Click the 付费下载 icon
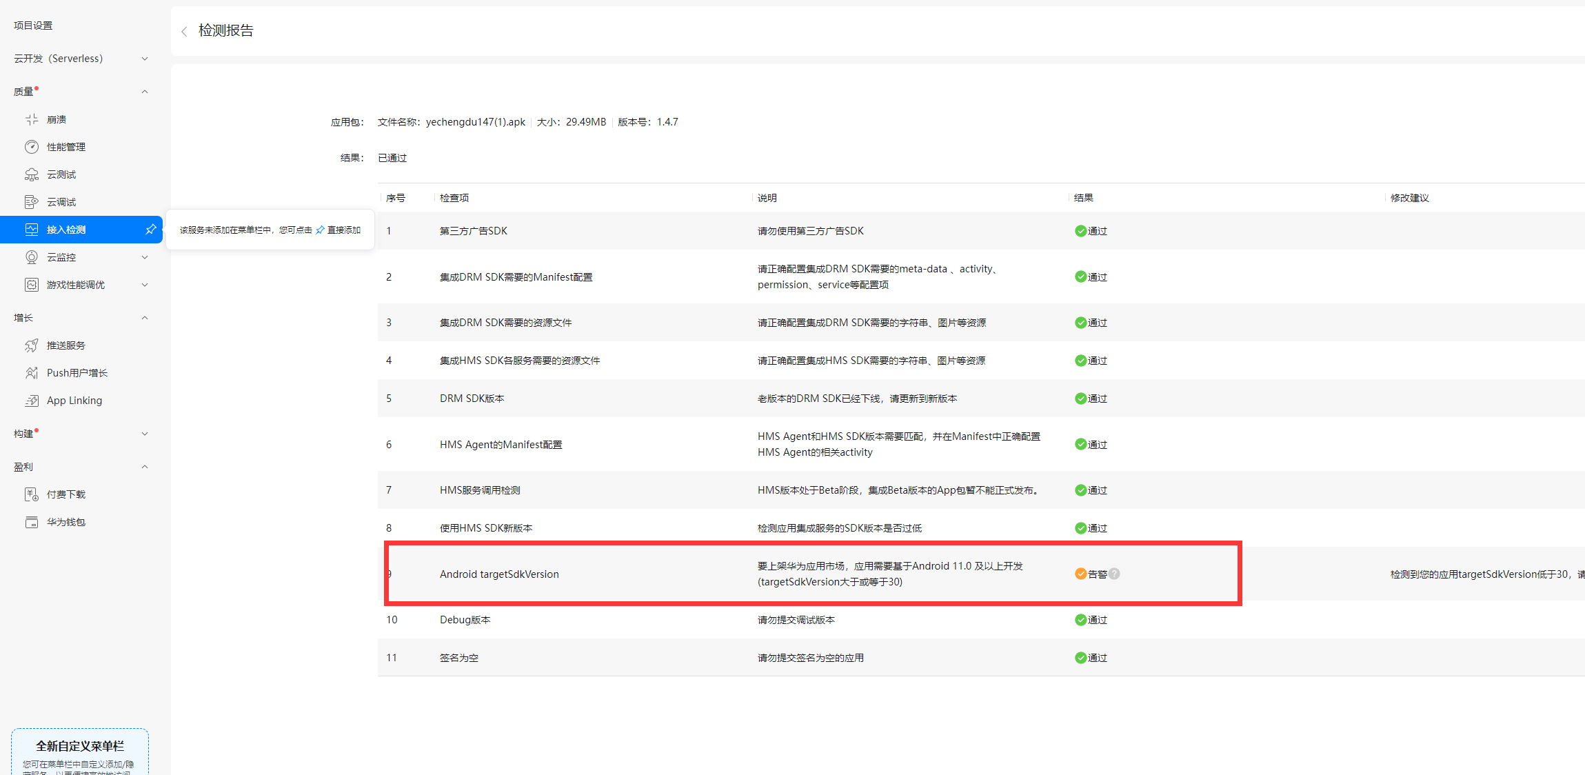Image resolution: width=1585 pixels, height=775 pixels. [32, 494]
